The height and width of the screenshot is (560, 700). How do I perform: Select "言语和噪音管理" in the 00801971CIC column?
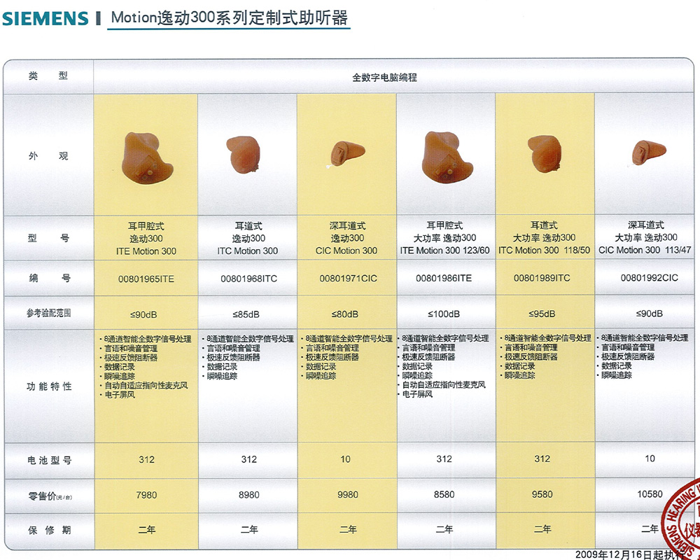pyautogui.click(x=332, y=348)
